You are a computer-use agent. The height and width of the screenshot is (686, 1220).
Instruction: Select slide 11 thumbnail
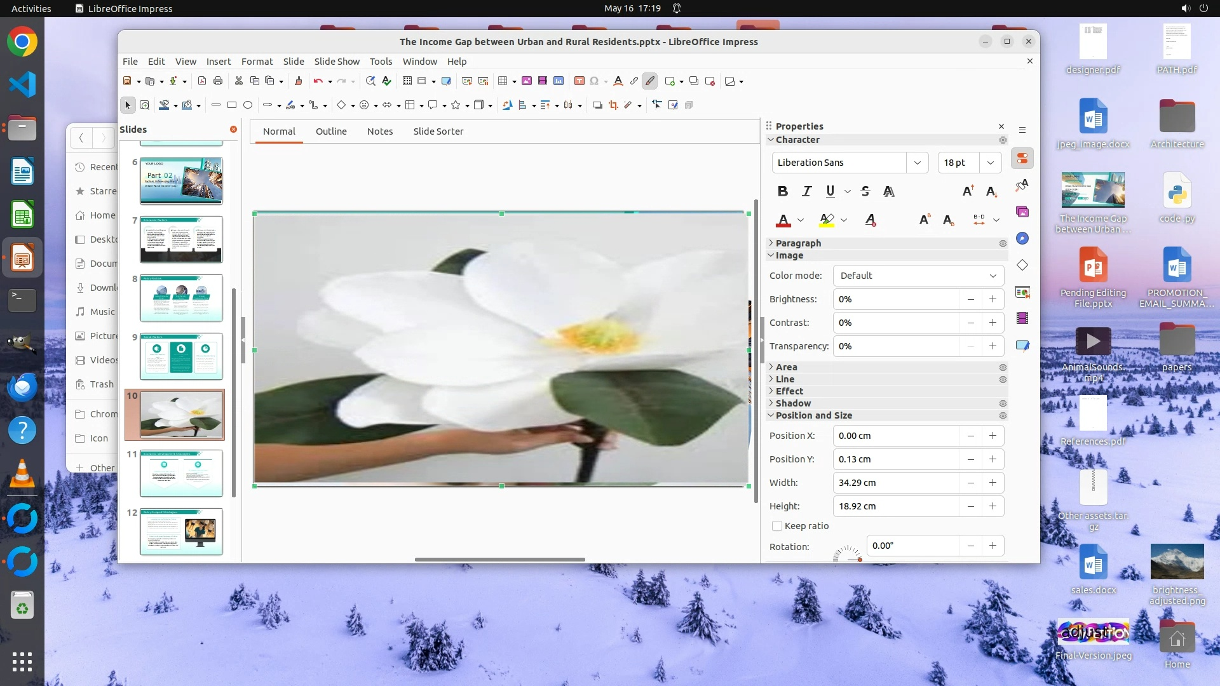click(181, 473)
